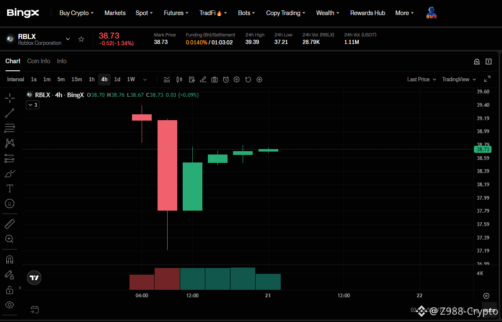Select the crosshair cursor tool
502x322 pixels.
(x=10, y=98)
